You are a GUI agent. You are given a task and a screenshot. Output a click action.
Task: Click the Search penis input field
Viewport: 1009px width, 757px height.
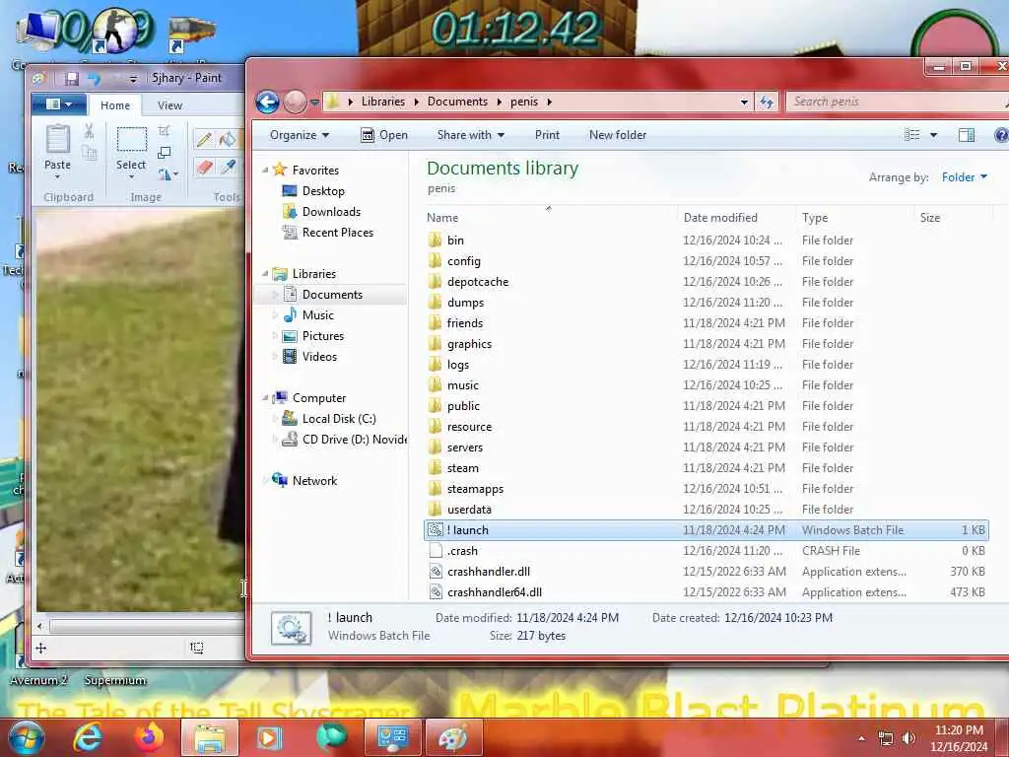click(895, 102)
